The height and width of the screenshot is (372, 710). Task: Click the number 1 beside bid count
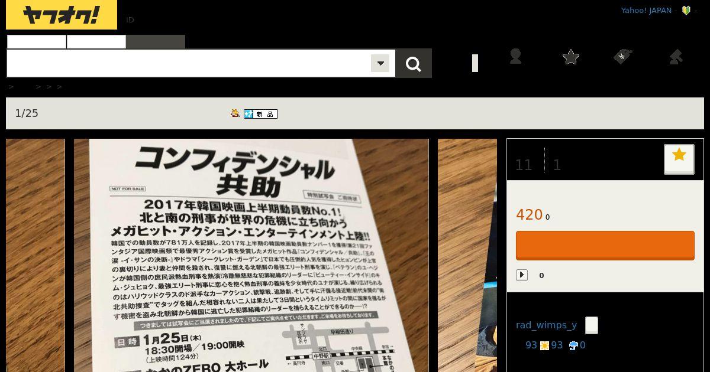[x=557, y=165]
